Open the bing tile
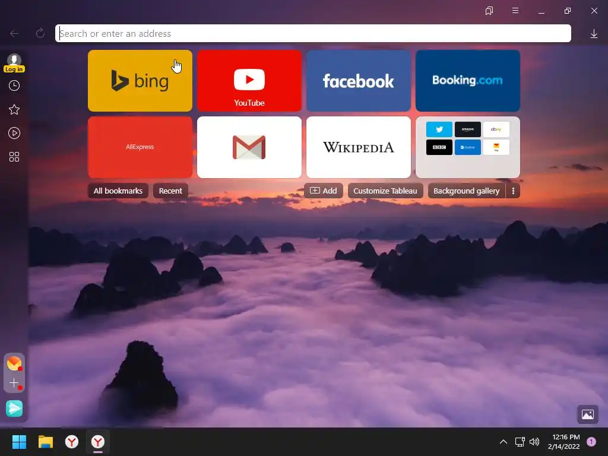Screen dimensions: 608x456 pyautogui.click(x=140, y=81)
